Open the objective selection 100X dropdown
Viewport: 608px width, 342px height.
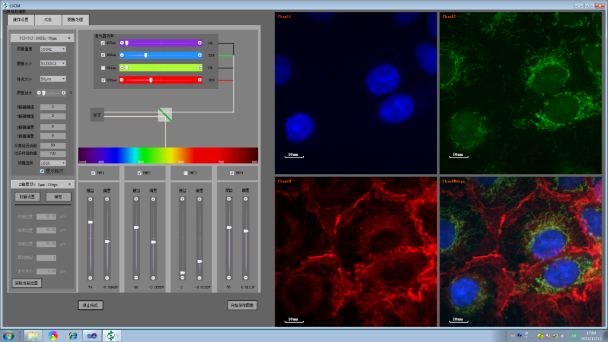tap(53, 163)
